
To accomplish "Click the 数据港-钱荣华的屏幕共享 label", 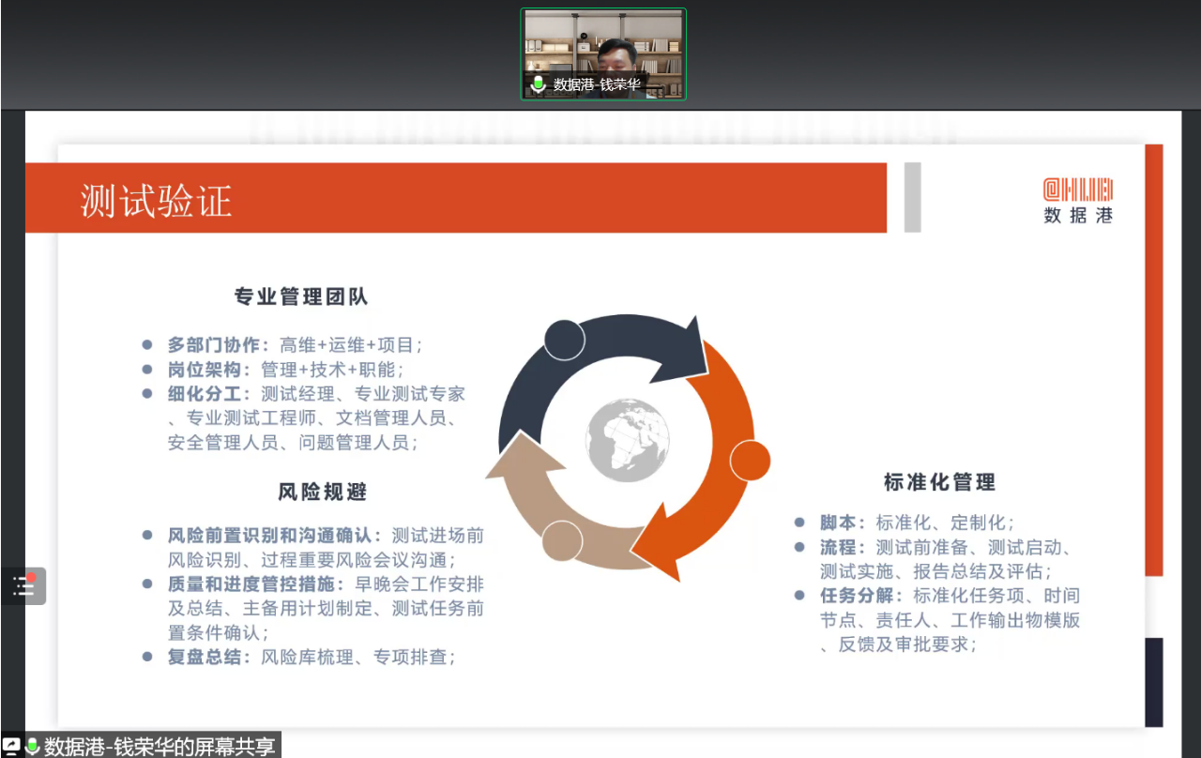I will click(160, 747).
